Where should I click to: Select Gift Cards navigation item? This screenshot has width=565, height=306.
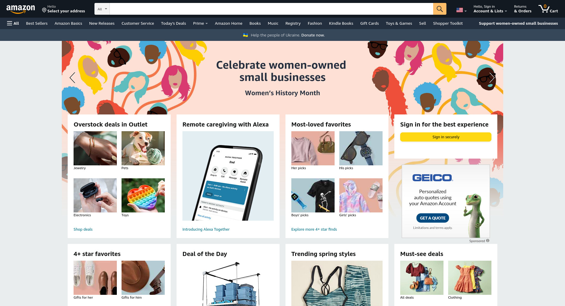tap(369, 23)
